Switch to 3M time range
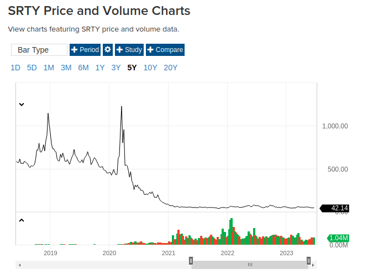 click(66, 68)
